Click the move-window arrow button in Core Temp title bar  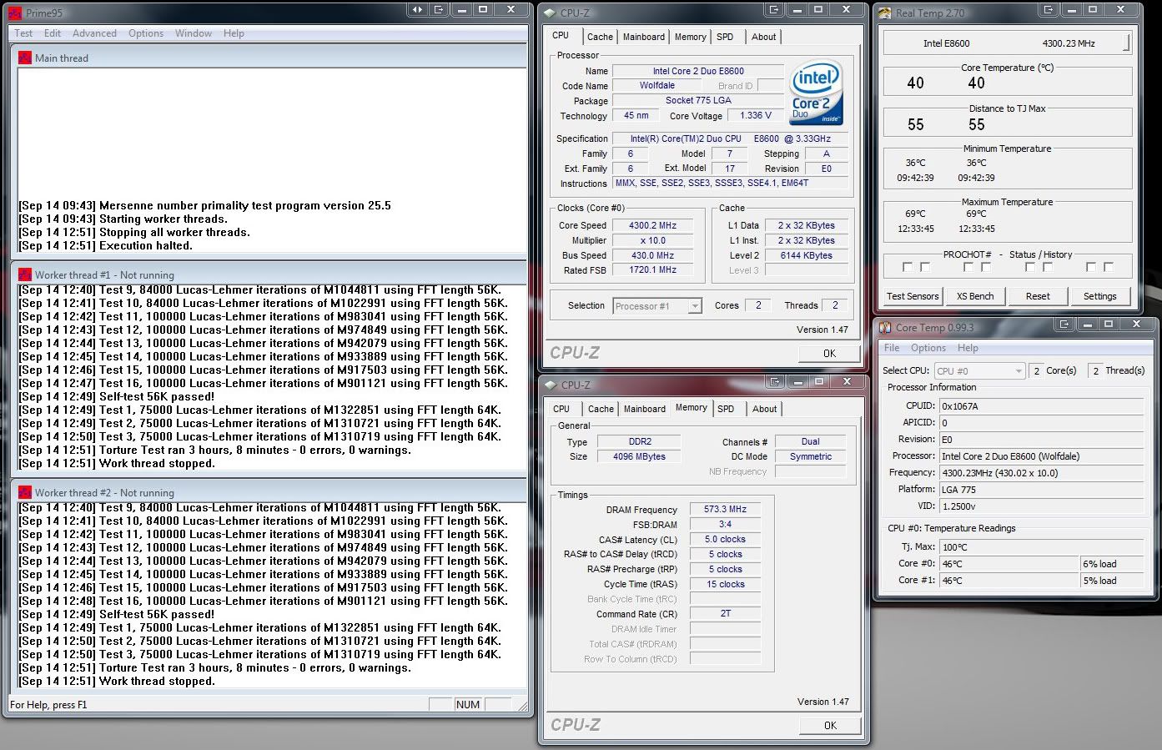tap(1064, 324)
